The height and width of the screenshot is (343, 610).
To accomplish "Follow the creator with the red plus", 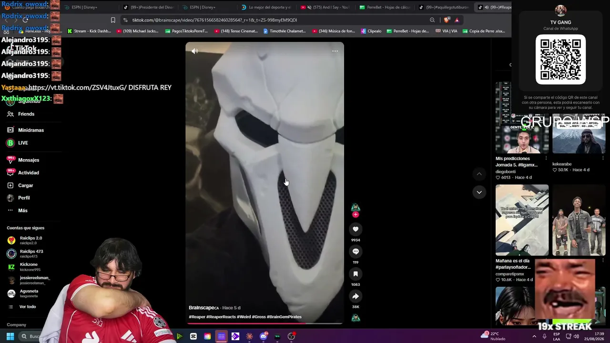I will 356,215.
